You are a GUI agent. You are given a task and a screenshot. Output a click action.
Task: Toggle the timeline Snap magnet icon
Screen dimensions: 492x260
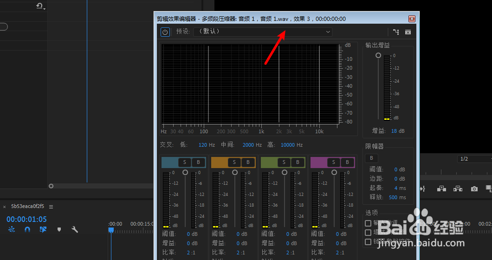click(27, 229)
